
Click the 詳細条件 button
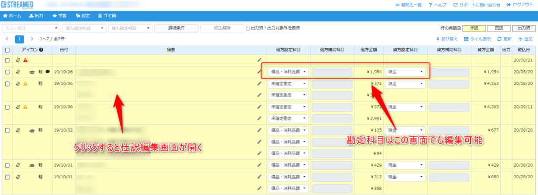177,28
